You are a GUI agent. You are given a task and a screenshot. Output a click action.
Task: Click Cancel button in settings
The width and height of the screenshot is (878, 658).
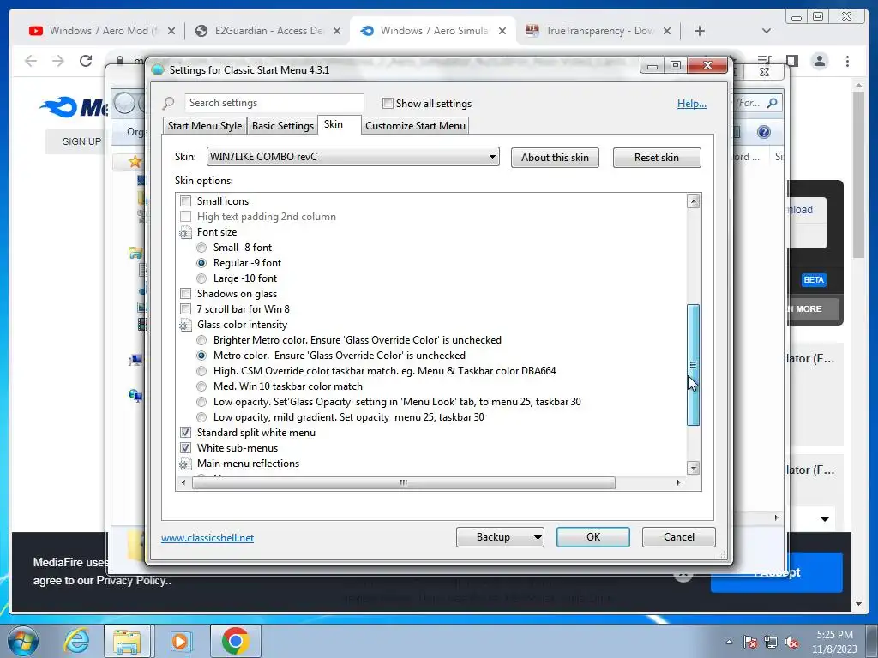pos(679,537)
